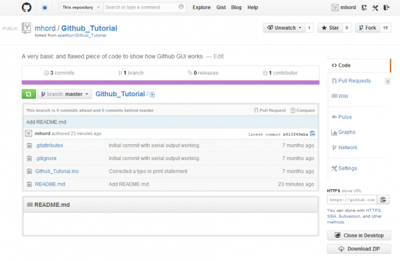Go to Explore in the top navigation
400x261 pixels.
click(x=202, y=7)
